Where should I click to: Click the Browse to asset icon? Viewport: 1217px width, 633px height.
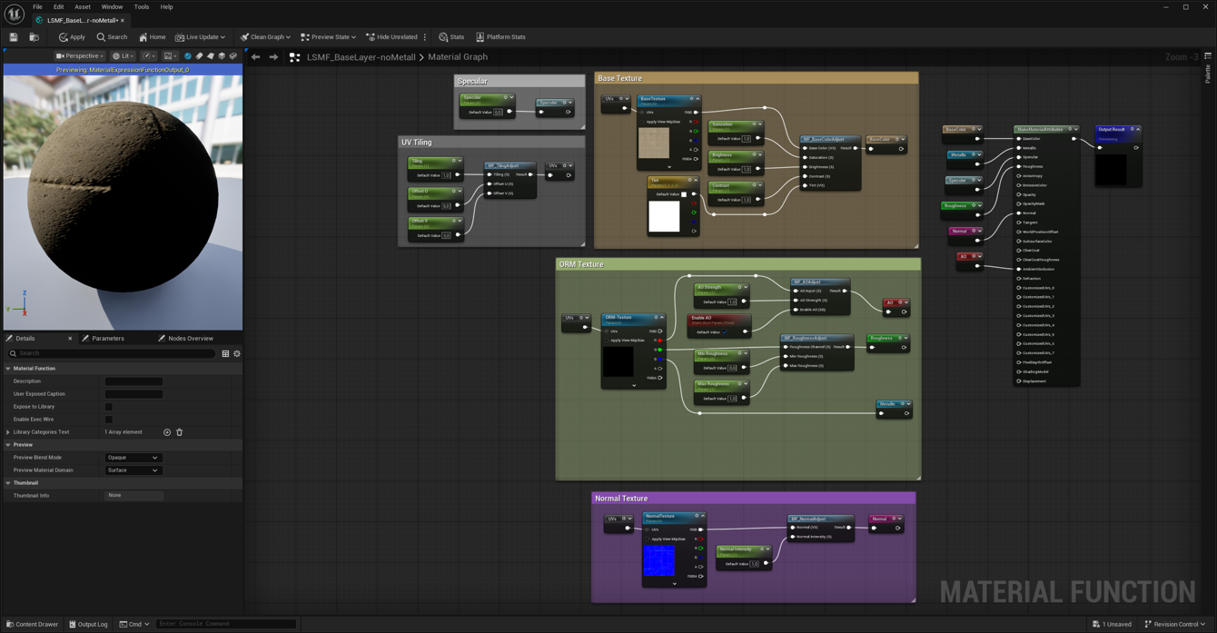tap(34, 37)
